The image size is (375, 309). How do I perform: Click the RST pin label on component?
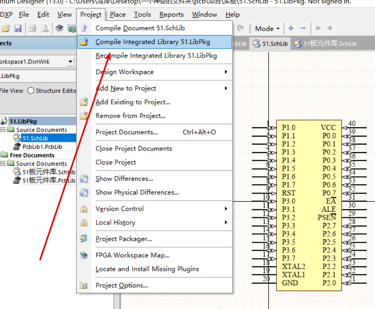(288, 193)
